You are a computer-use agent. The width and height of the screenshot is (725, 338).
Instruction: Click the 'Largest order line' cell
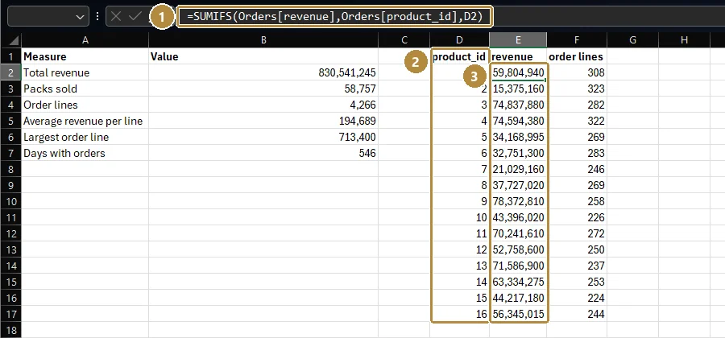pyautogui.click(x=85, y=137)
